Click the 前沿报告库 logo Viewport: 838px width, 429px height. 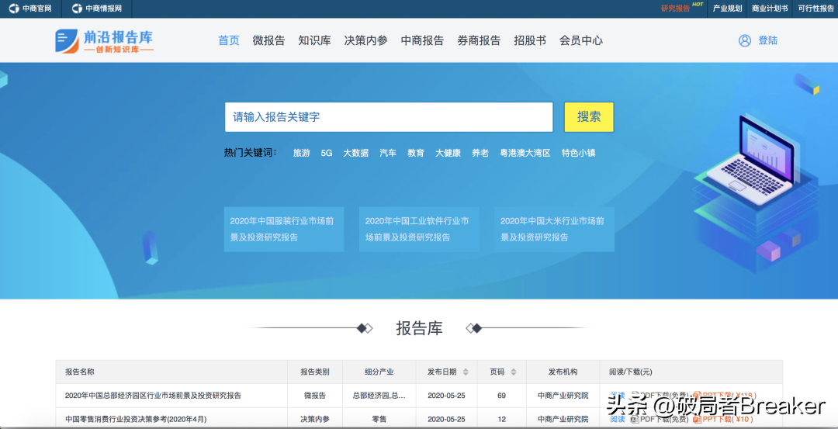104,40
